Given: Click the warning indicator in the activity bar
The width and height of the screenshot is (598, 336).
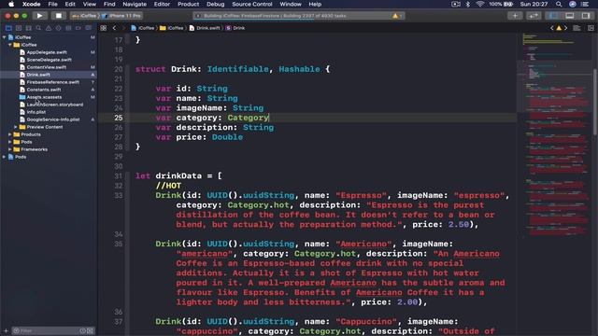Looking at the screenshot, I should (395, 16).
